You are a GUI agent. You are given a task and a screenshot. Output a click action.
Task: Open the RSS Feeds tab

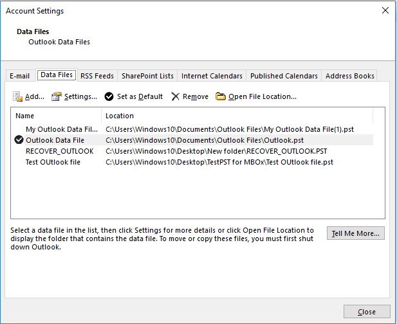pos(97,76)
